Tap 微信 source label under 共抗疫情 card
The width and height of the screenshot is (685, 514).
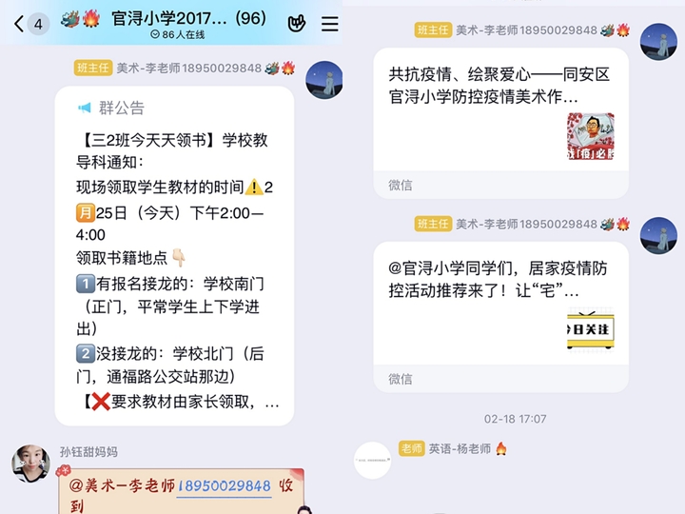(401, 185)
